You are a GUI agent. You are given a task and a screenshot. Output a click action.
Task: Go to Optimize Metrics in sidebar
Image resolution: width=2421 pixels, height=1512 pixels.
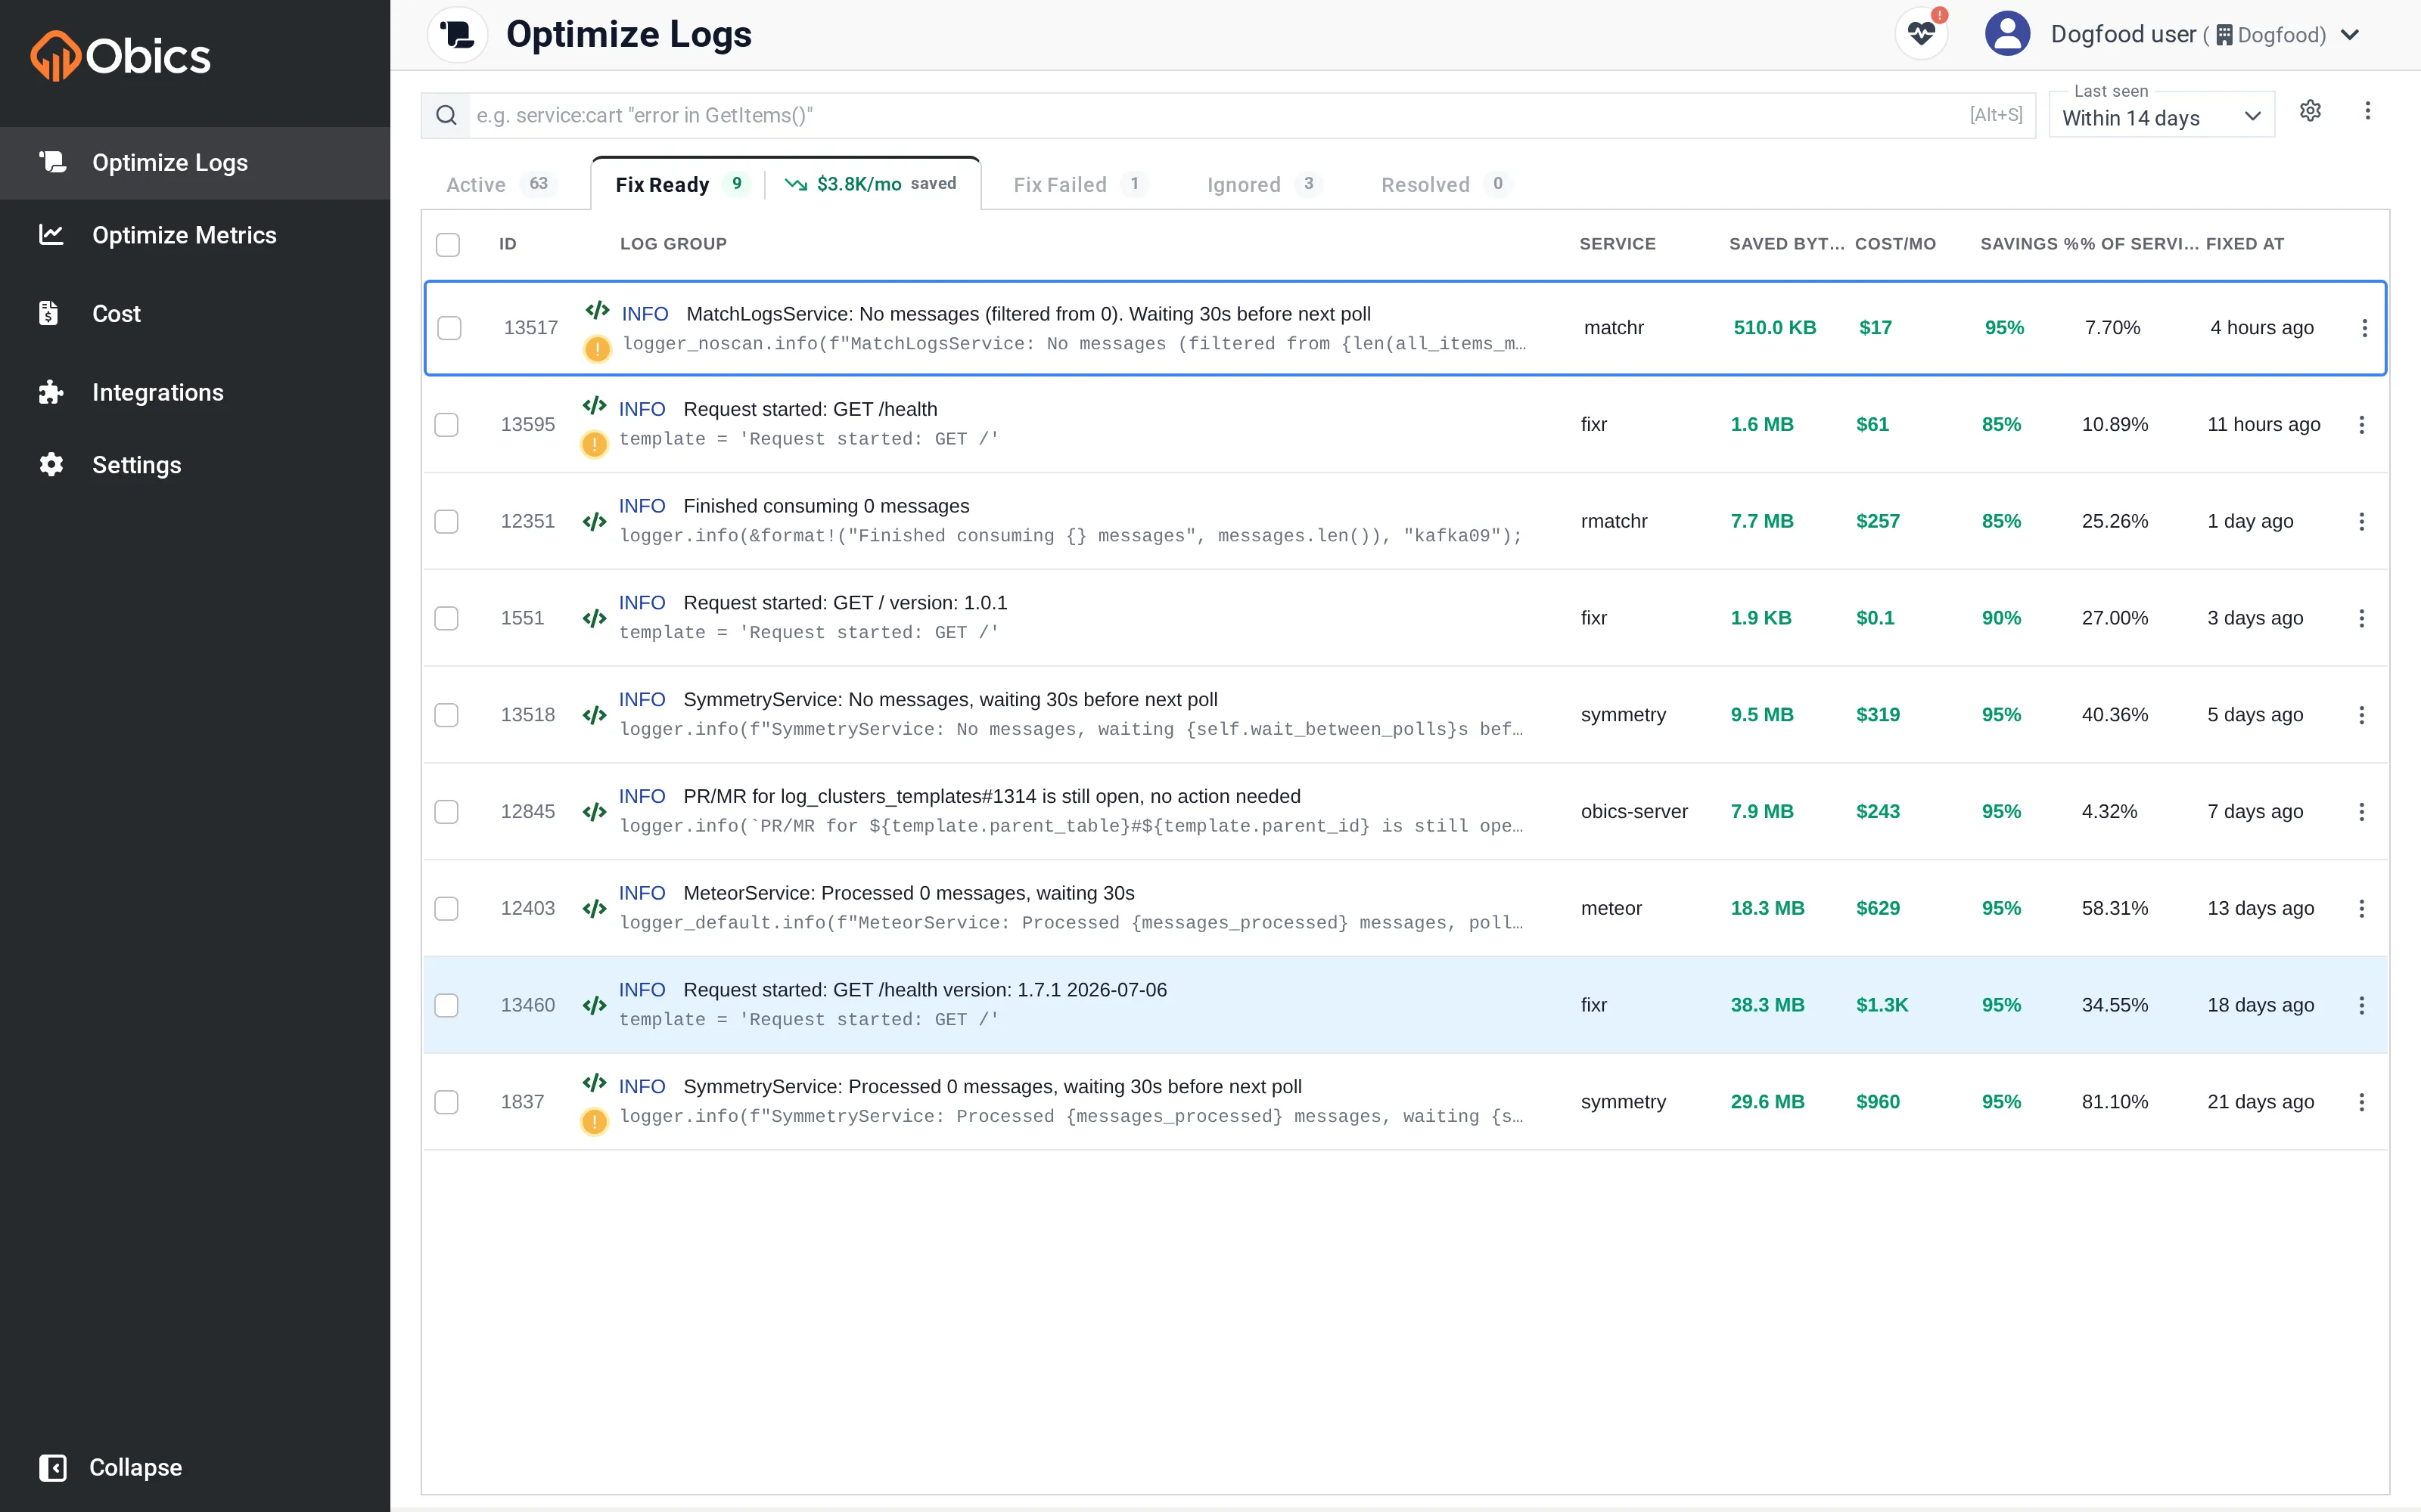[x=195, y=235]
